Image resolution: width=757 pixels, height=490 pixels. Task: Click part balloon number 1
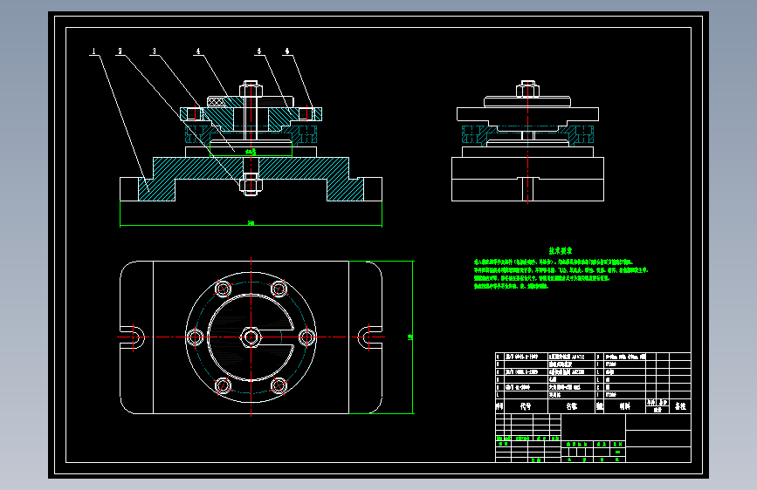93,51
